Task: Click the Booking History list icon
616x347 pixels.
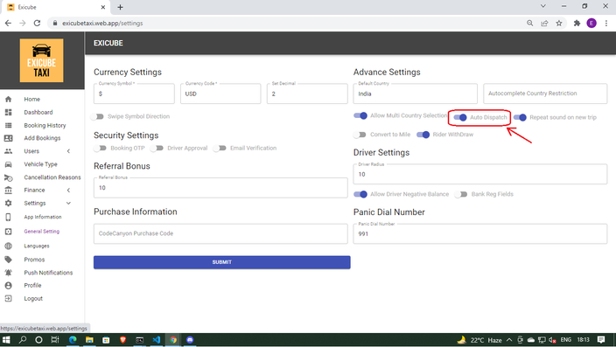Action: [8, 125]
